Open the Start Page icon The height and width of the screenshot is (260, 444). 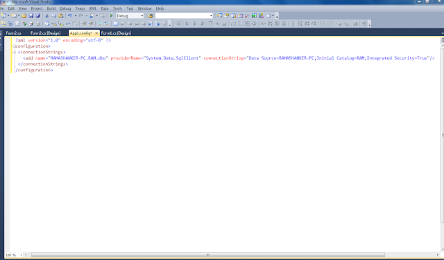tap(255, 16)
